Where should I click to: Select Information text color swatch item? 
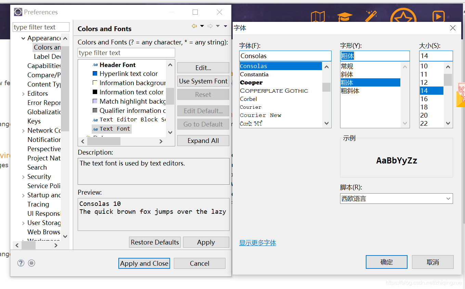click(x=128, y=92)
